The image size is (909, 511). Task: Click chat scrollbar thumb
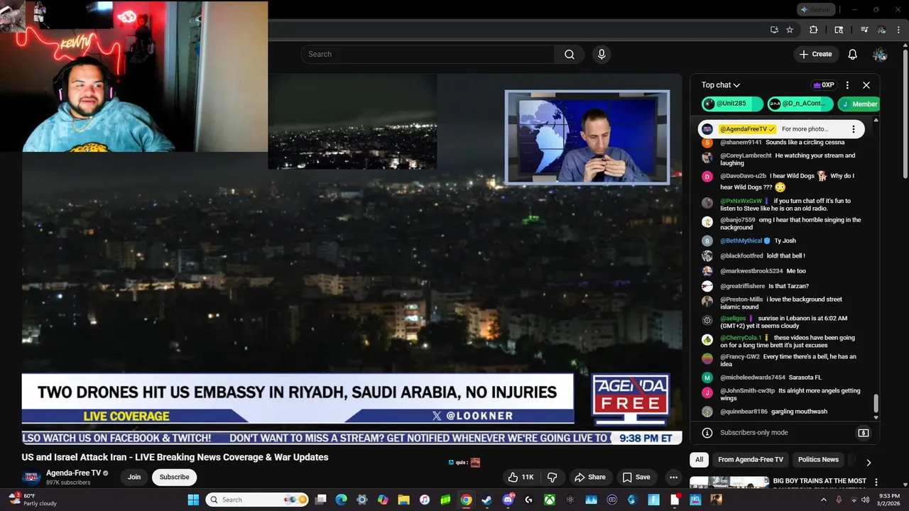[x=876, y=403]
